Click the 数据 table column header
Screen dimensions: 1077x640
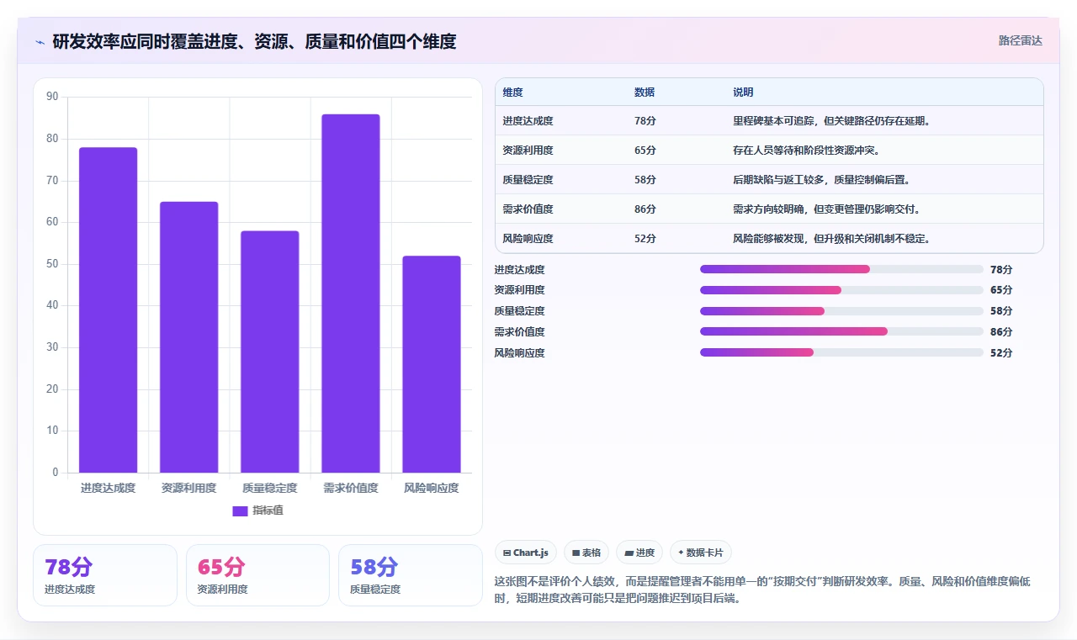(645, 93)
